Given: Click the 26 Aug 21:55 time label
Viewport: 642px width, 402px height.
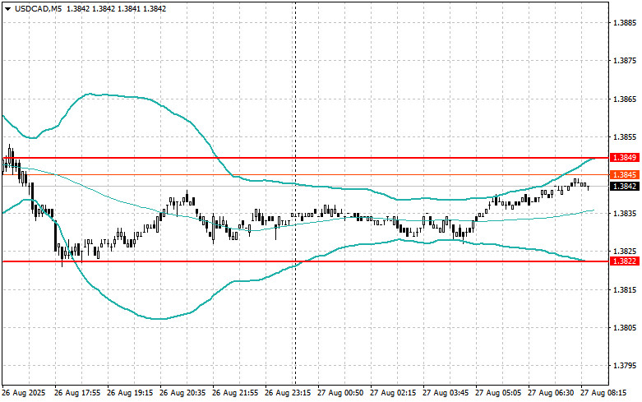Looking at the screenshot, I should coord(235,393).
